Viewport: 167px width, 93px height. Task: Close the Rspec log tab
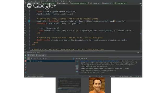click(x=45, y=55)
